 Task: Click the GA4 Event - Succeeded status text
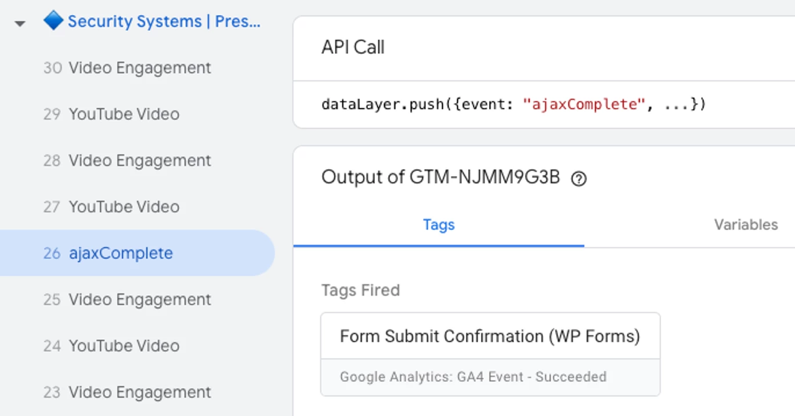tap(473, 377)
